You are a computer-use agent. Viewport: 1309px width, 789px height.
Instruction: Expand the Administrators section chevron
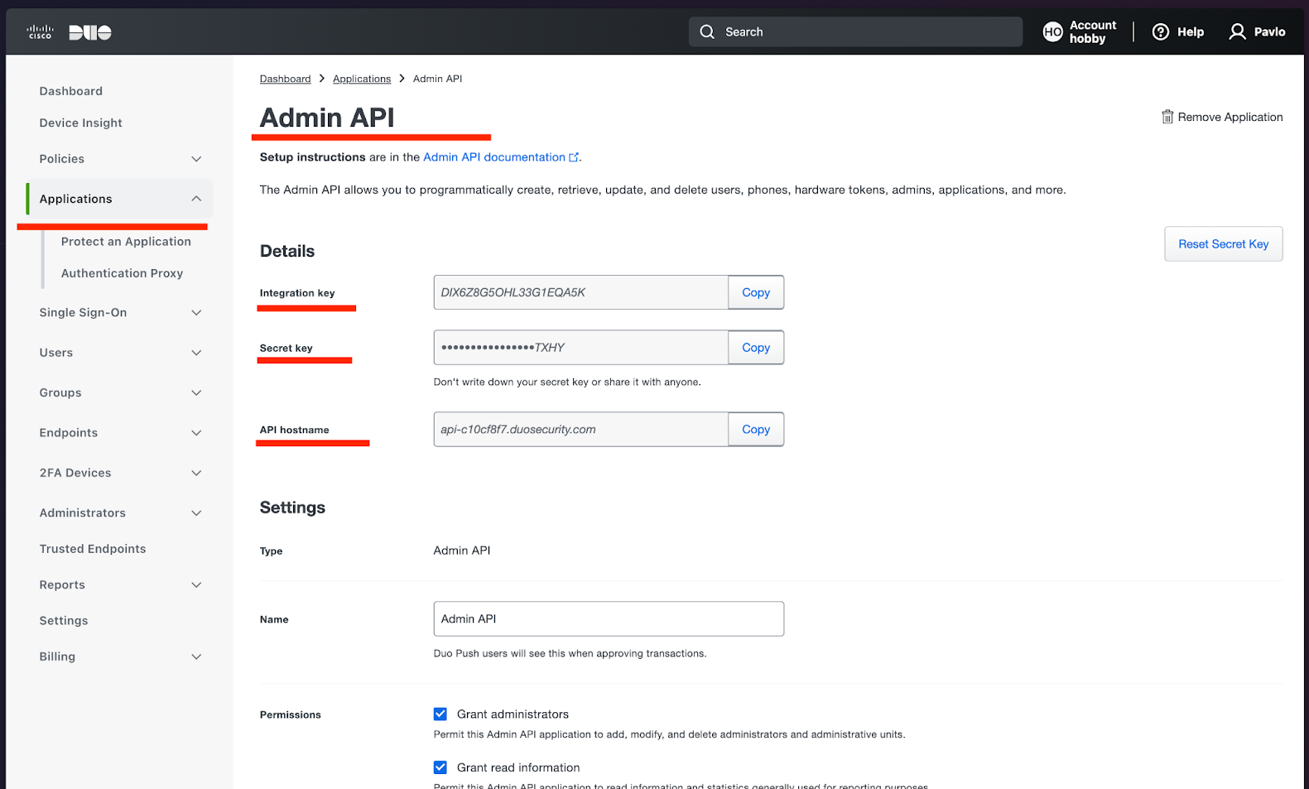pyautogui.click(x=196, y=513)
